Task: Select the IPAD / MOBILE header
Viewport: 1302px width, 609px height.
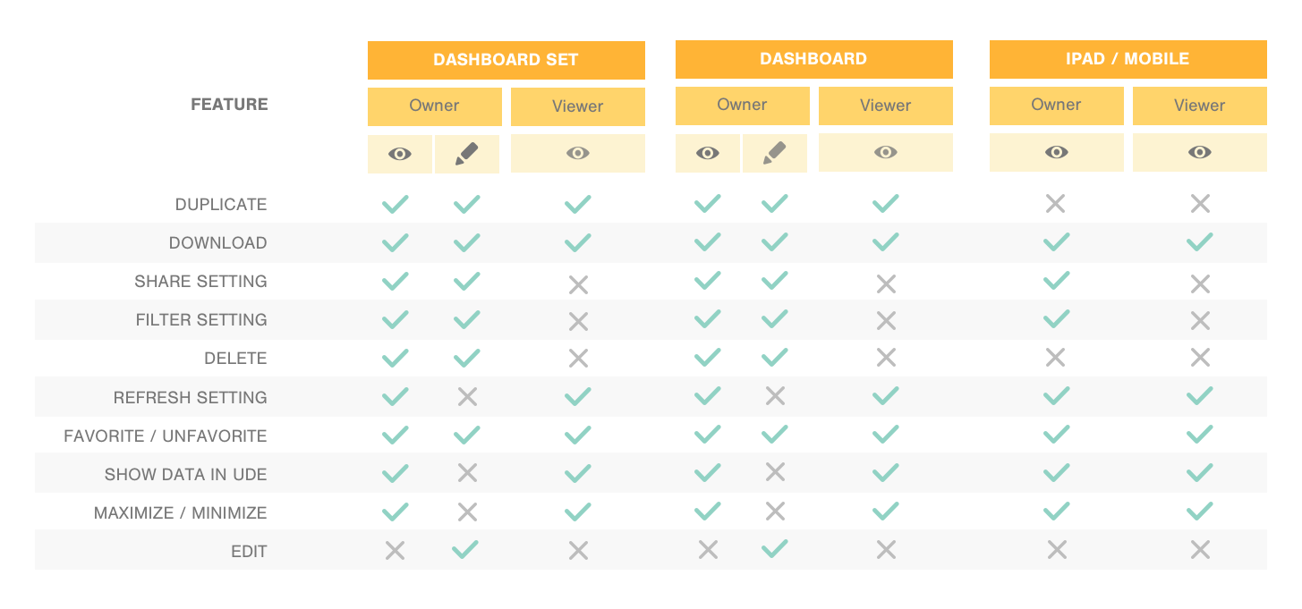Action: click(x=1128, y=59)
